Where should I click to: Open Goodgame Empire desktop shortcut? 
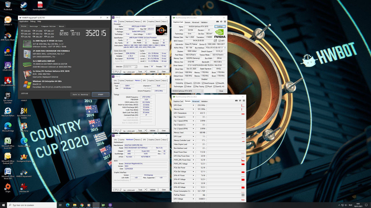click(x=24, y=158)
